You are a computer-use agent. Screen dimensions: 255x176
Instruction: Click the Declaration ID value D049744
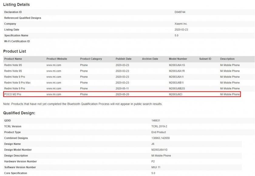tap(180, 12)
